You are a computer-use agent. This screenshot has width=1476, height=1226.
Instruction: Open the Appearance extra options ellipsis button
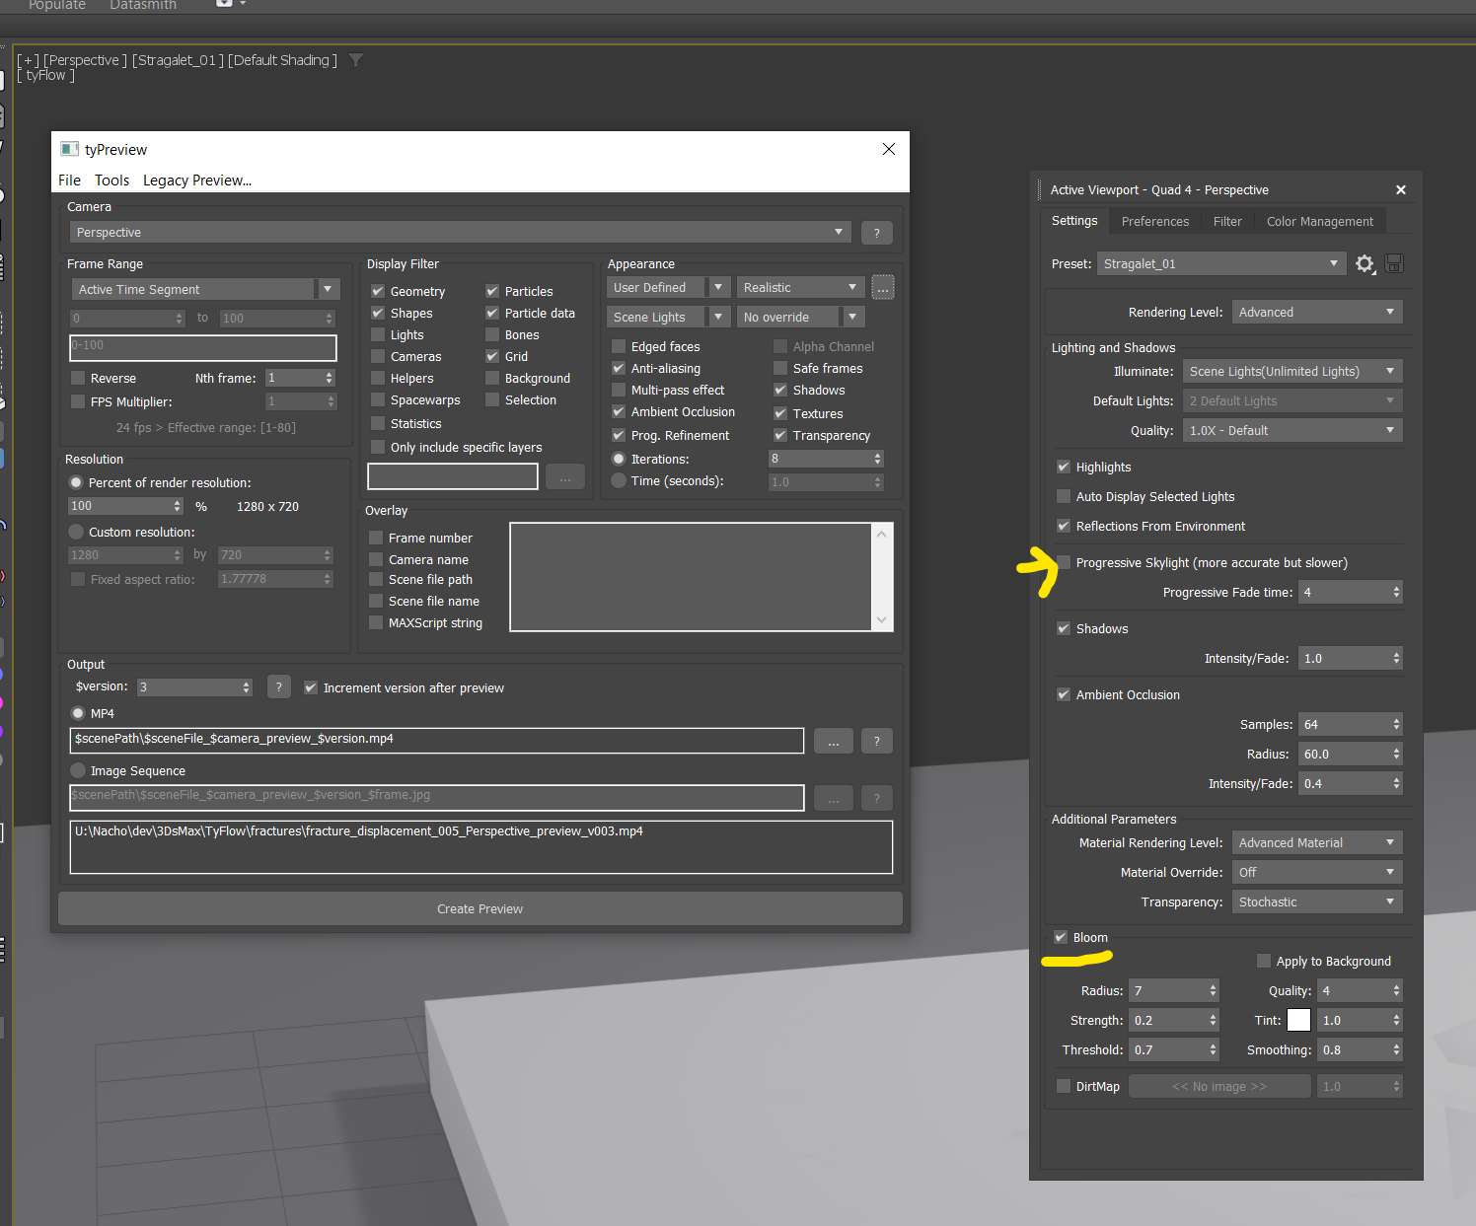pyautogui.click(x=883, y=288)
